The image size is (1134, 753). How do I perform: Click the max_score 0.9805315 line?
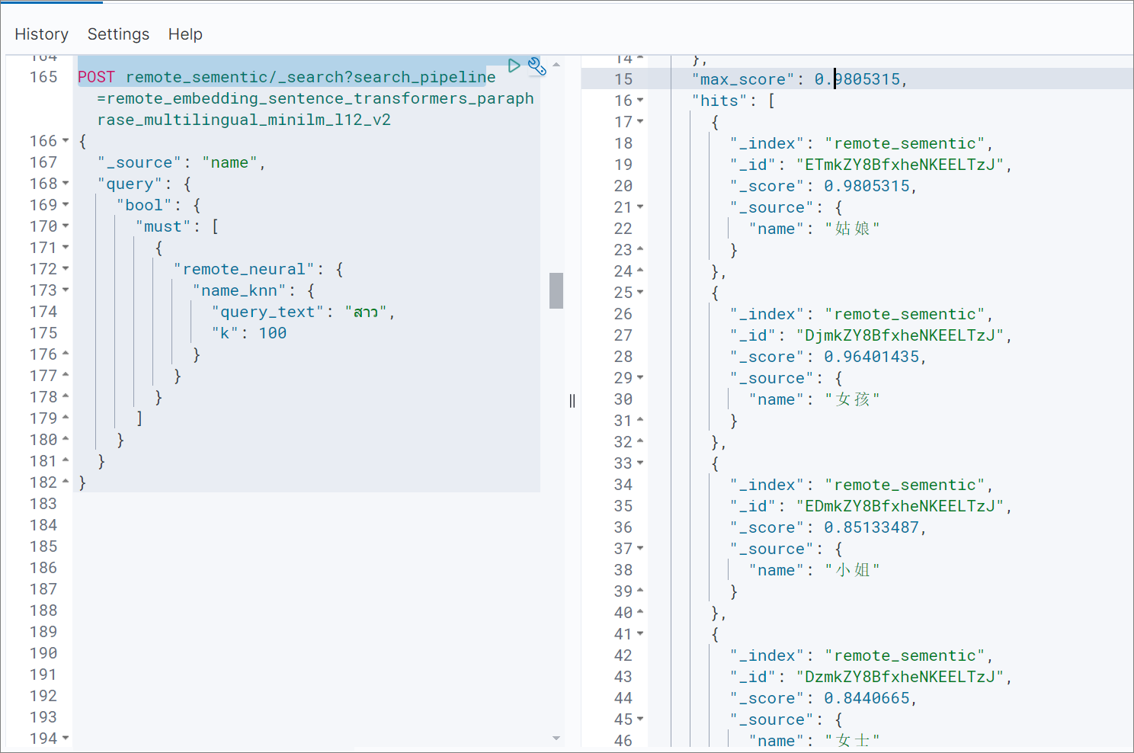[x=799, y=79]
